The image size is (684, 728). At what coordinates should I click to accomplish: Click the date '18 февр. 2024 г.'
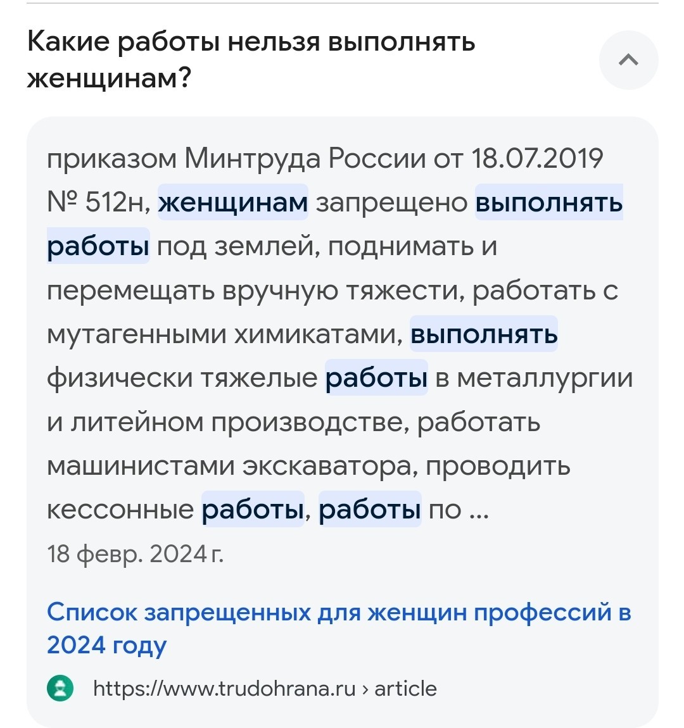(135, 554)
